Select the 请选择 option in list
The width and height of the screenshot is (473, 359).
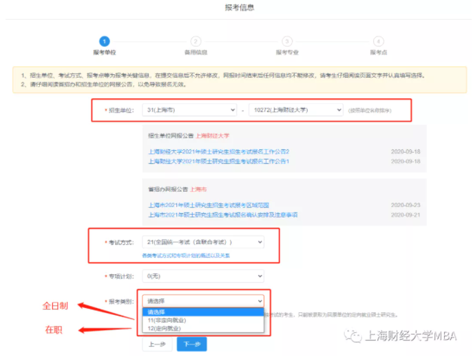[203, 312]
